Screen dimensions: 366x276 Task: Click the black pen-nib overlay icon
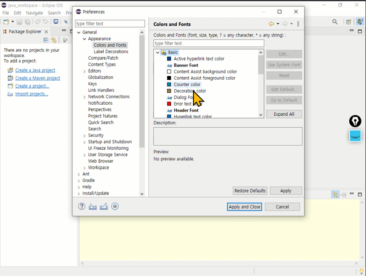355,121
